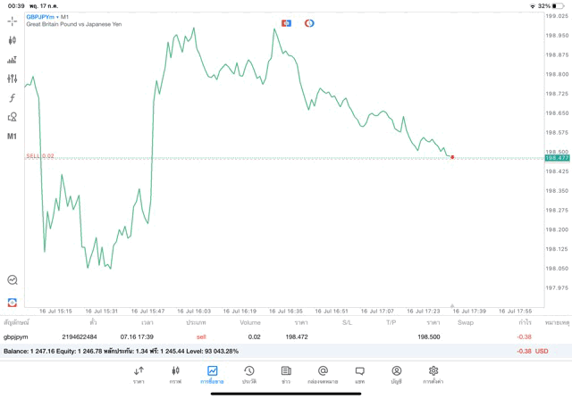Image resolution: width=572 pixels, height=399 pixels.
Task: Tap the flag event icon on chart
Action: coord(286,21)
